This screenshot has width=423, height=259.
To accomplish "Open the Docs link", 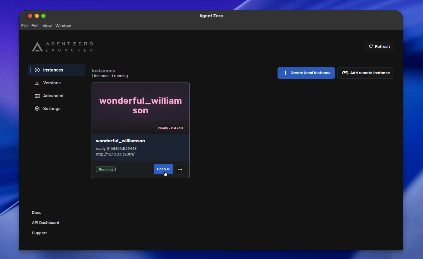I will [37, 213].
